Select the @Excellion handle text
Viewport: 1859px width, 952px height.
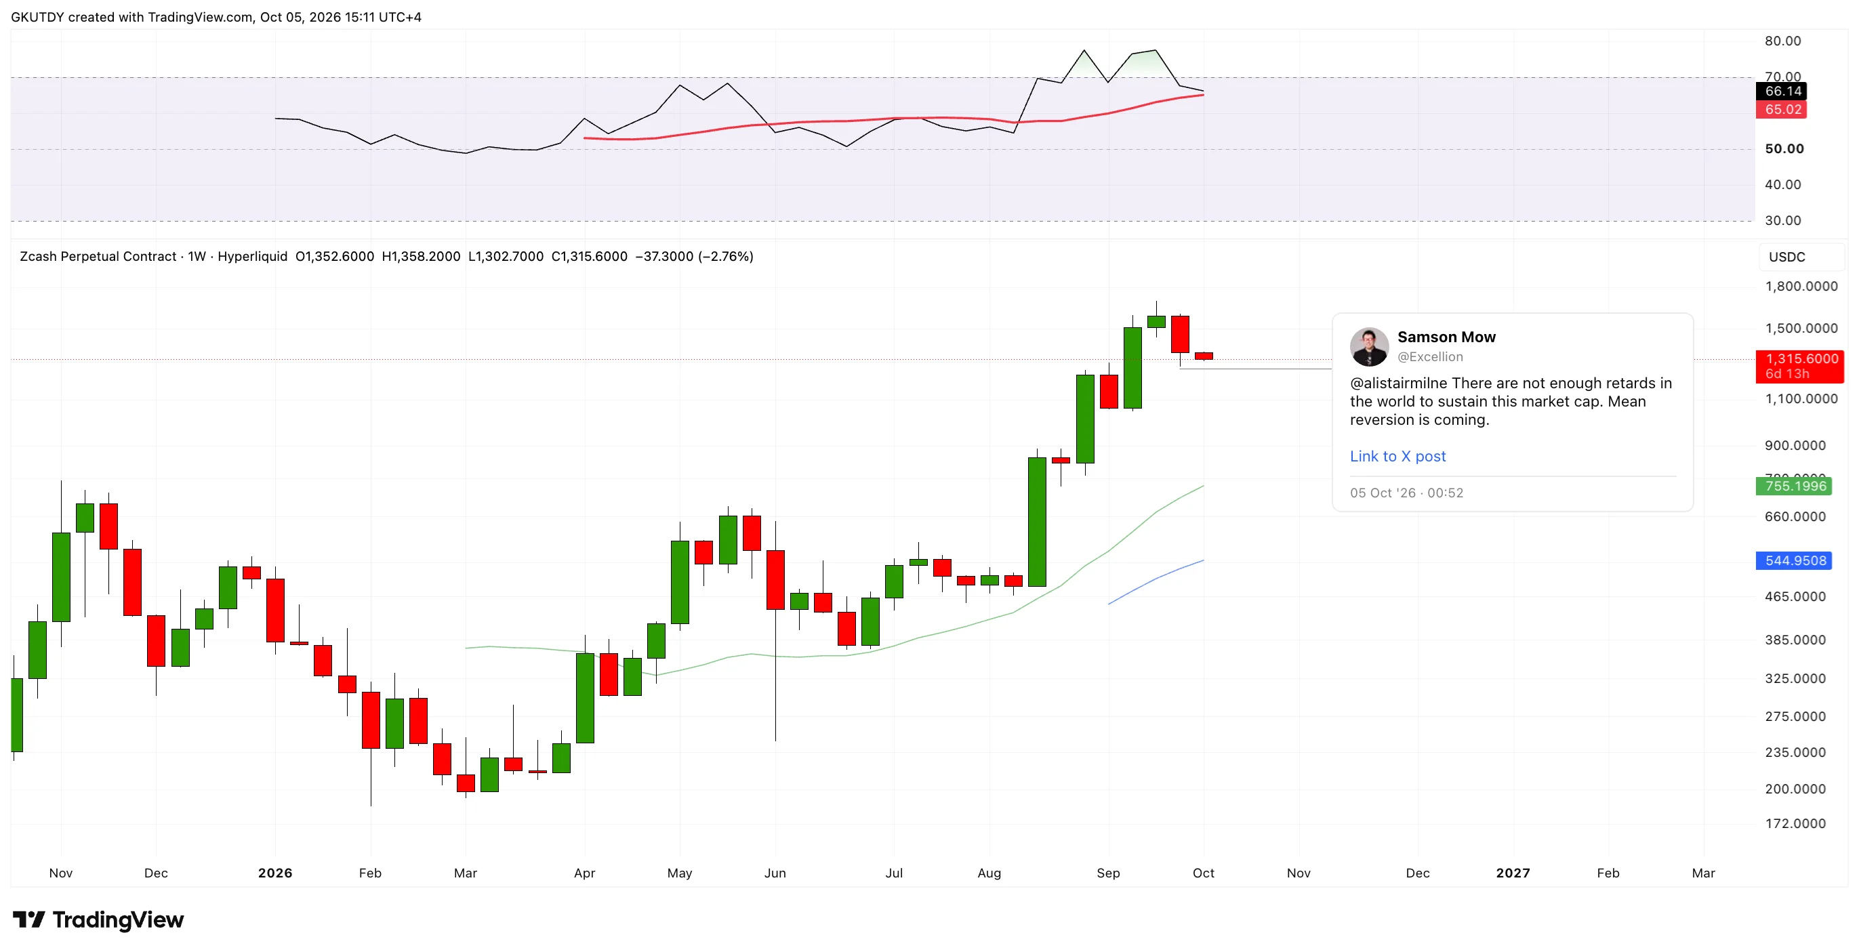(x=1429, y=356)
